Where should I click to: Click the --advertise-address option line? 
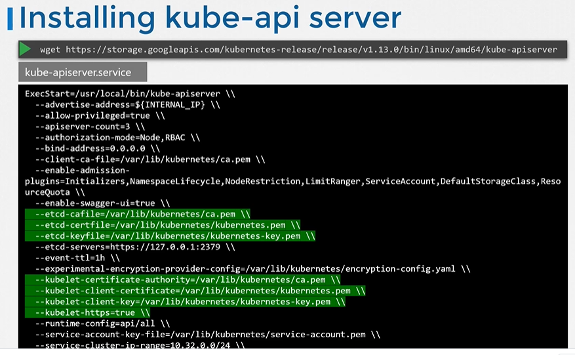122,105
